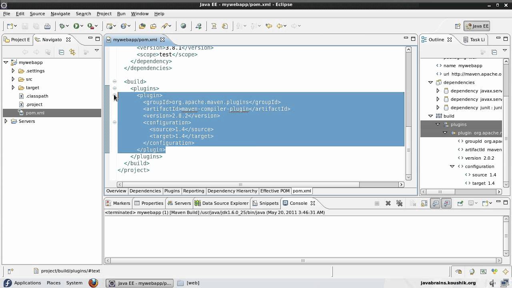
Task: Run the project with green play icon
Action: click(76, 26)
